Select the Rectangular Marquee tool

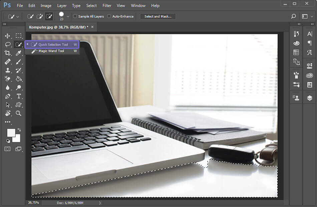18,36
